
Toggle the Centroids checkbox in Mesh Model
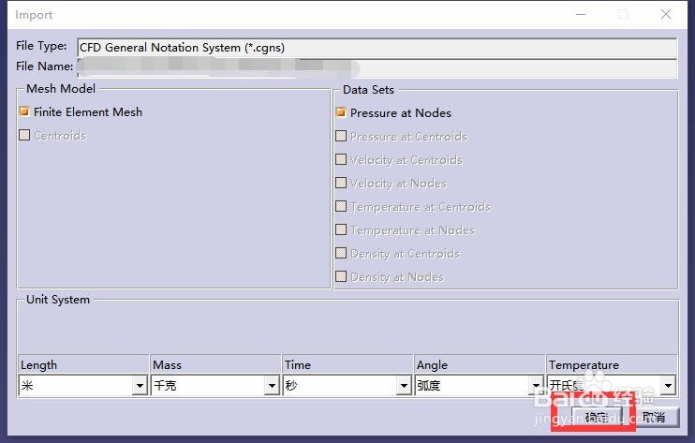pyautogui.click(x=24, y=135)
